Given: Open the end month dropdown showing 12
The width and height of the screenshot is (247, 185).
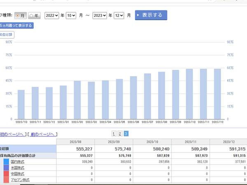Looking at the screenshot, I should 119,15.
